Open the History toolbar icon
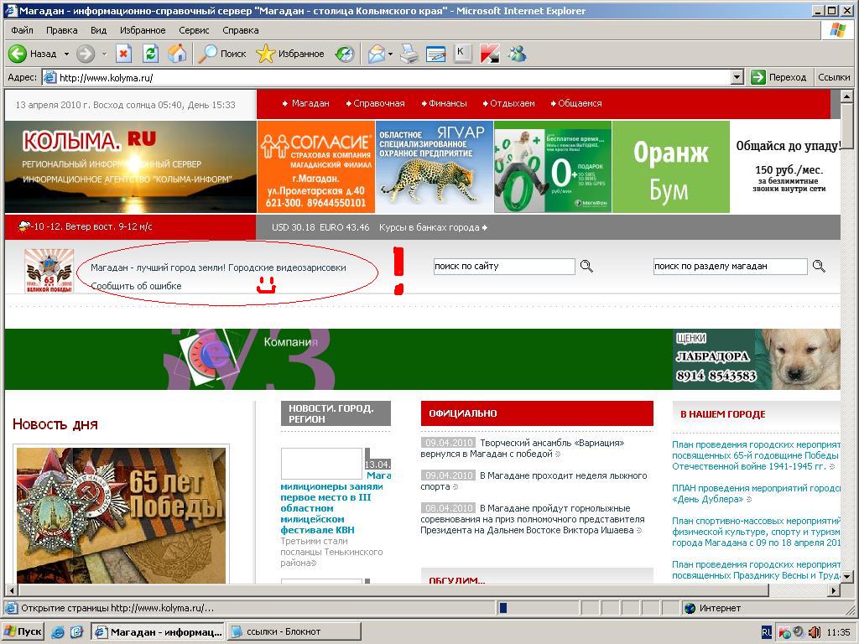 345,54
